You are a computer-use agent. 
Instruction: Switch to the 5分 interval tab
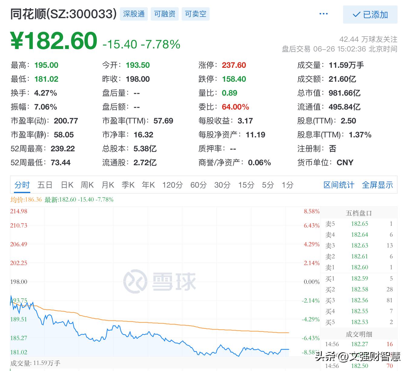[x=267, y=185]
